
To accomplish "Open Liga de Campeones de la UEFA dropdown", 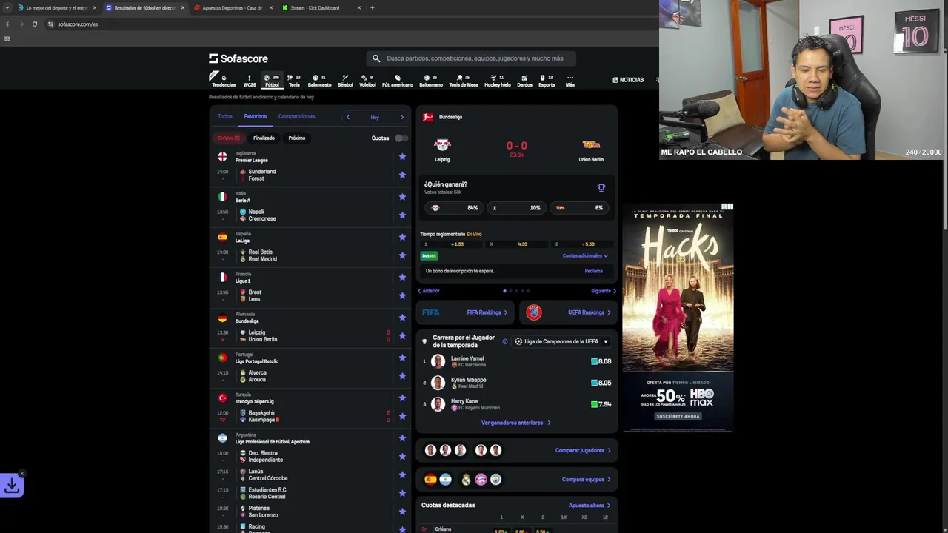I will coord(561,341).
